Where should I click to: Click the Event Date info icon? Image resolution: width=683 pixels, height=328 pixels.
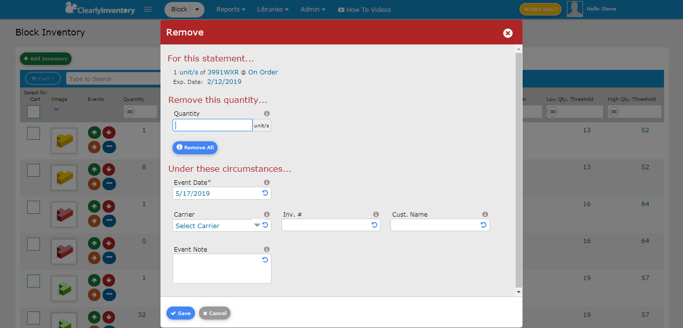tap(266, 183)
